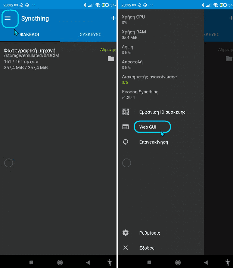Switch to the ΦΑΚΕΛΟΙ tab
The height and width of the screenshot is (268, 233).
pos(29,34)
